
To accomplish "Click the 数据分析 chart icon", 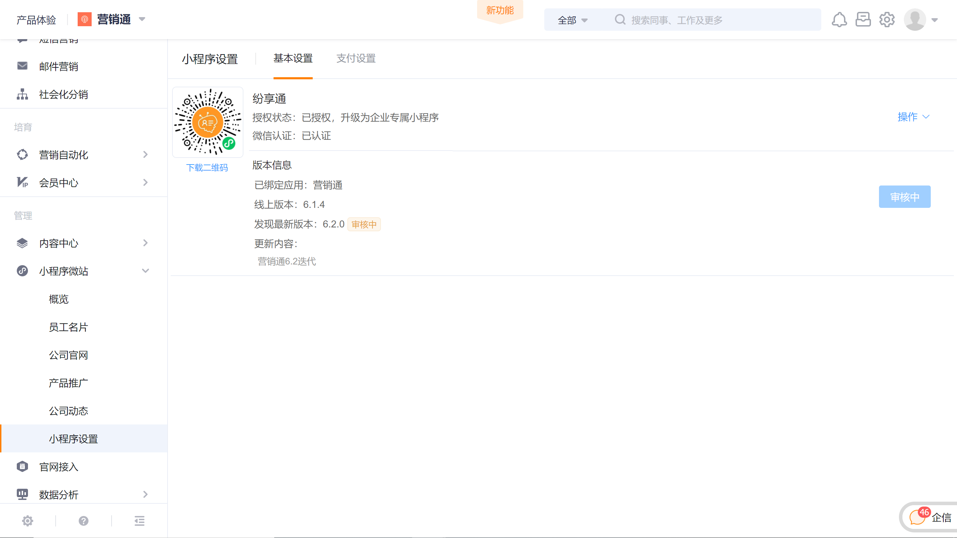I will point(22,494).
